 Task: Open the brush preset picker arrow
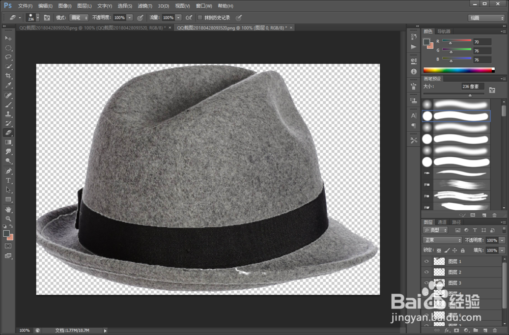38,17
